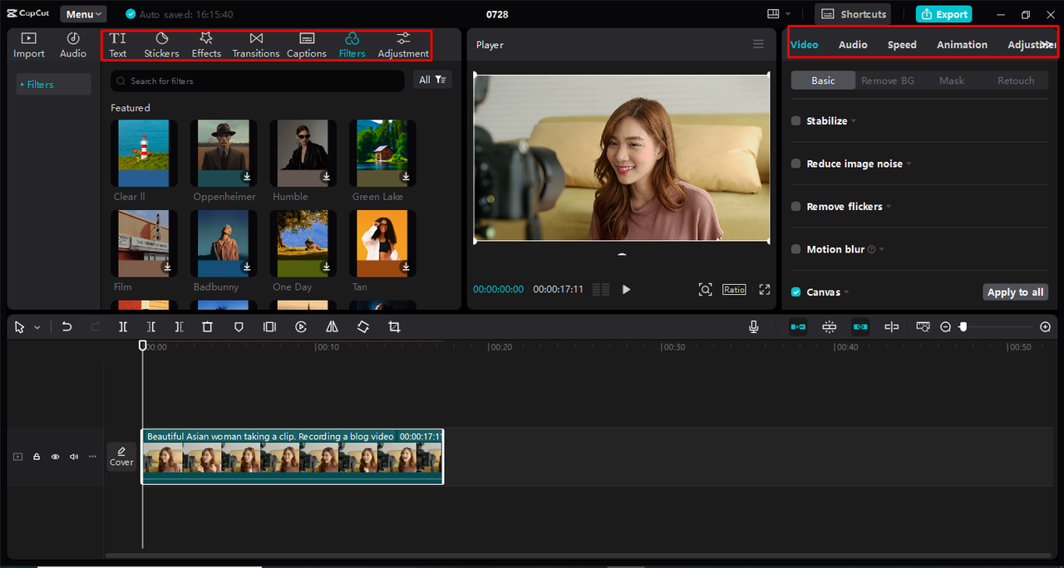Play the video preview

point(626,289)
